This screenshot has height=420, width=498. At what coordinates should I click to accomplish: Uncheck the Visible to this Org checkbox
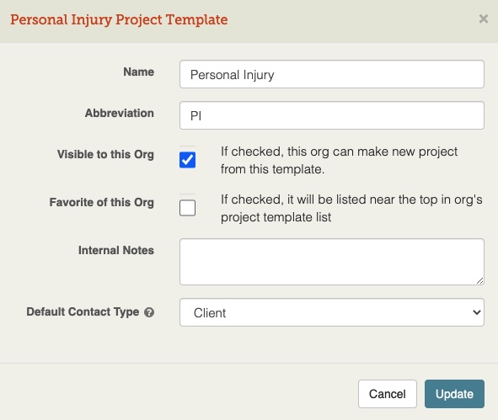tap(187, 160)
